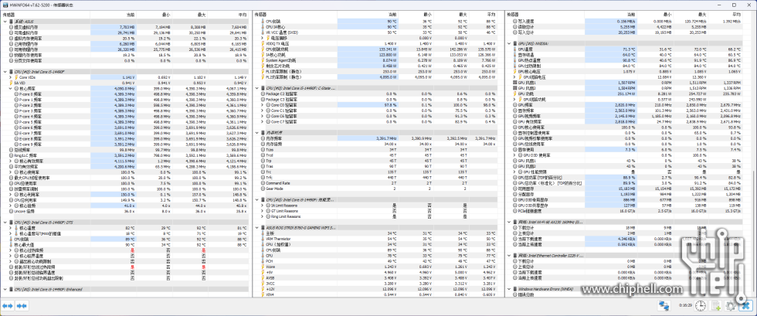Collapse the ASUS ROG STRIX B760-G group
Viewport: 757px width, 316px height.
(x=256, y=228)
